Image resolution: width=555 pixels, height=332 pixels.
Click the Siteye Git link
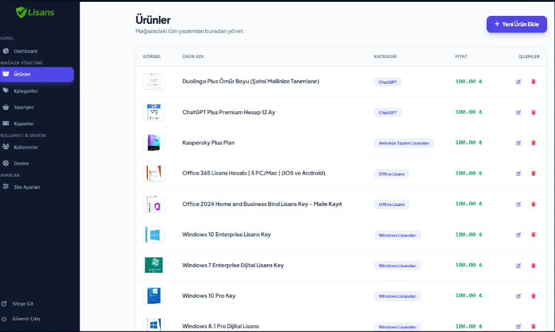(23, 303)
